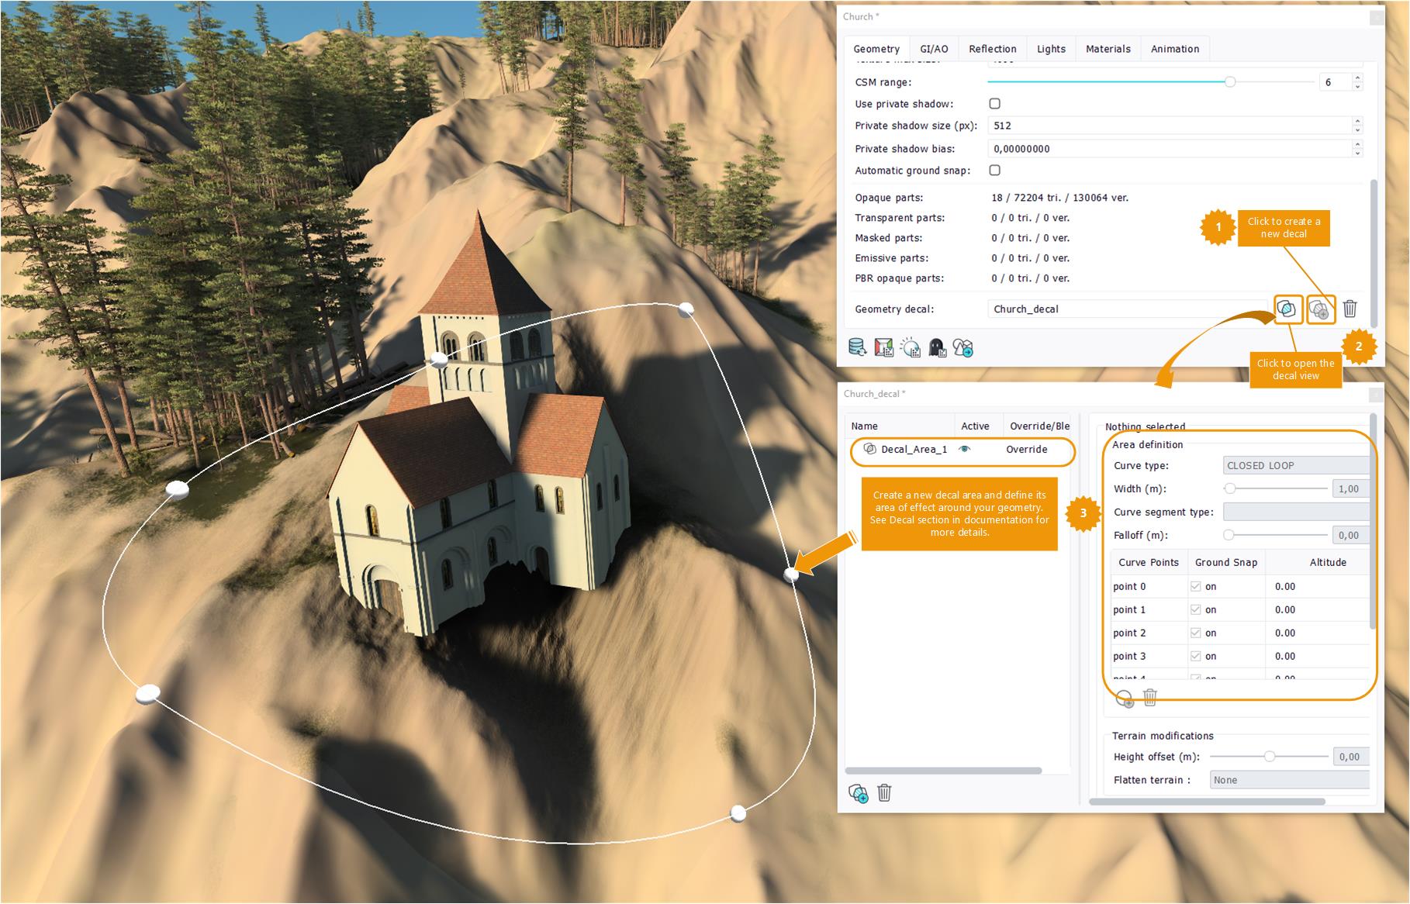Click the sun light bake icon

pyautogui.click(x=911, y=348)
